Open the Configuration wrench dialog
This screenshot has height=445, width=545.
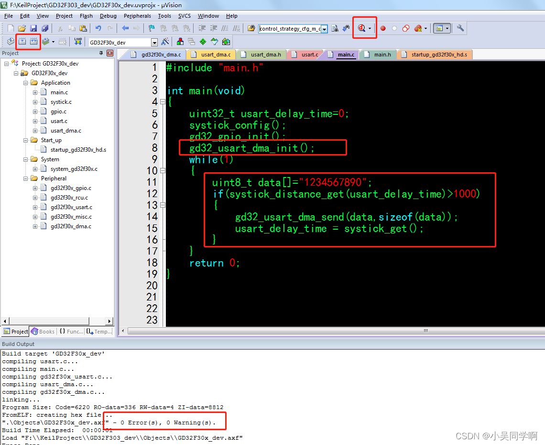(x=459, y=28)
